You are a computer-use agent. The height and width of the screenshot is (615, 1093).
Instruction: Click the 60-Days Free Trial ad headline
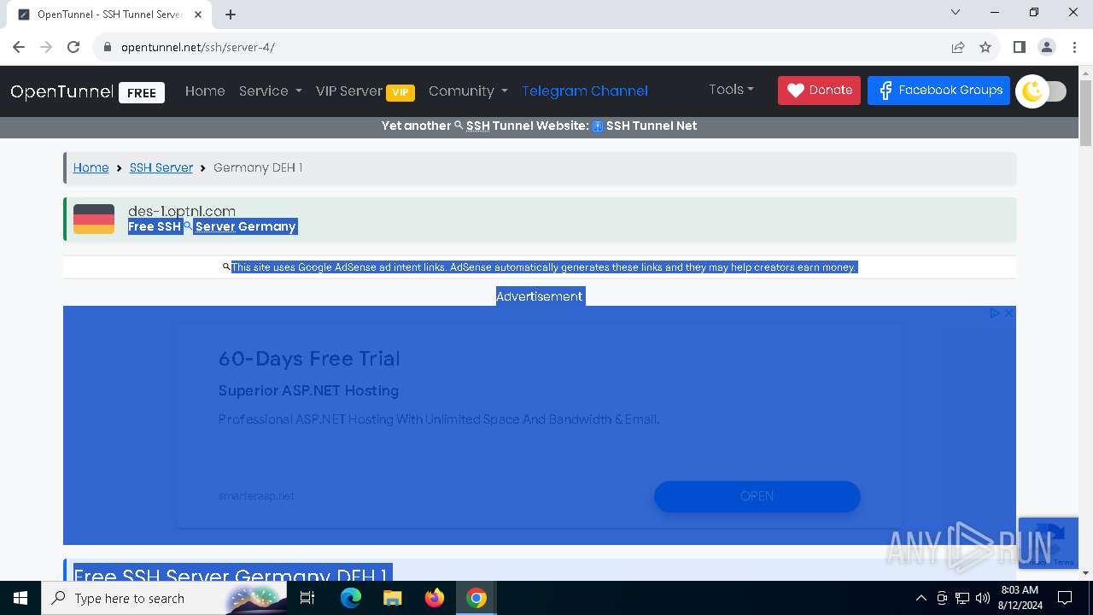coord(309,359)
